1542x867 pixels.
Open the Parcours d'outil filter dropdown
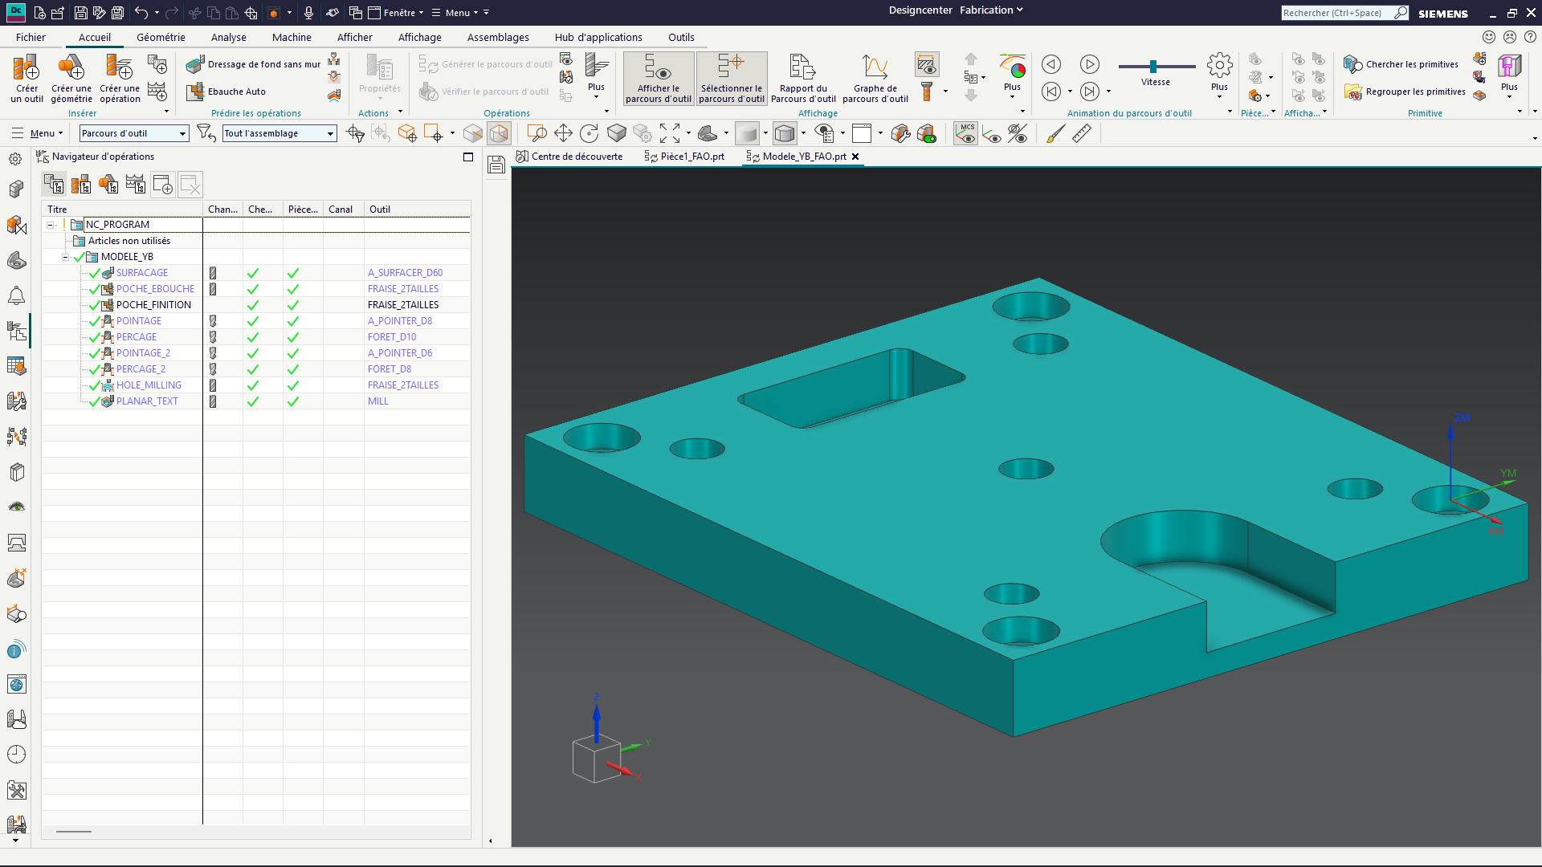[x=134, y=133]
